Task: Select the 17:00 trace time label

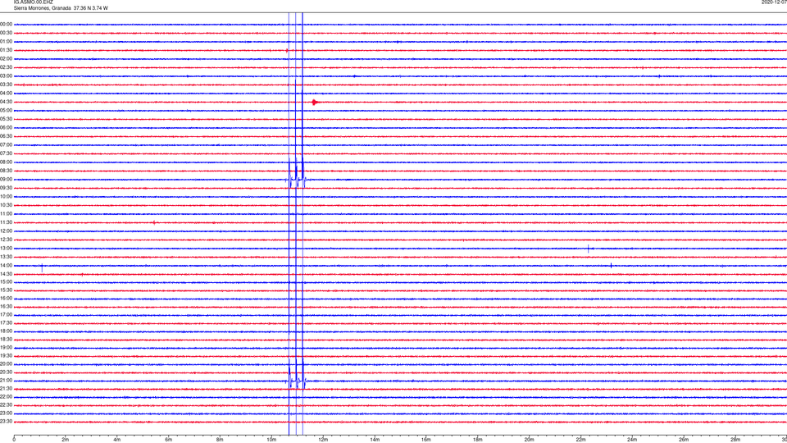Action: (x=6, y=315)
